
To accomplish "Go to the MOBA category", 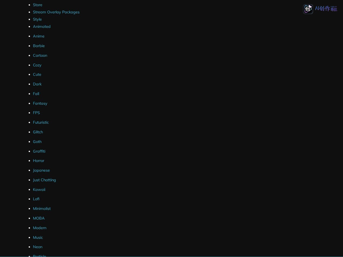I will (39, 218).
